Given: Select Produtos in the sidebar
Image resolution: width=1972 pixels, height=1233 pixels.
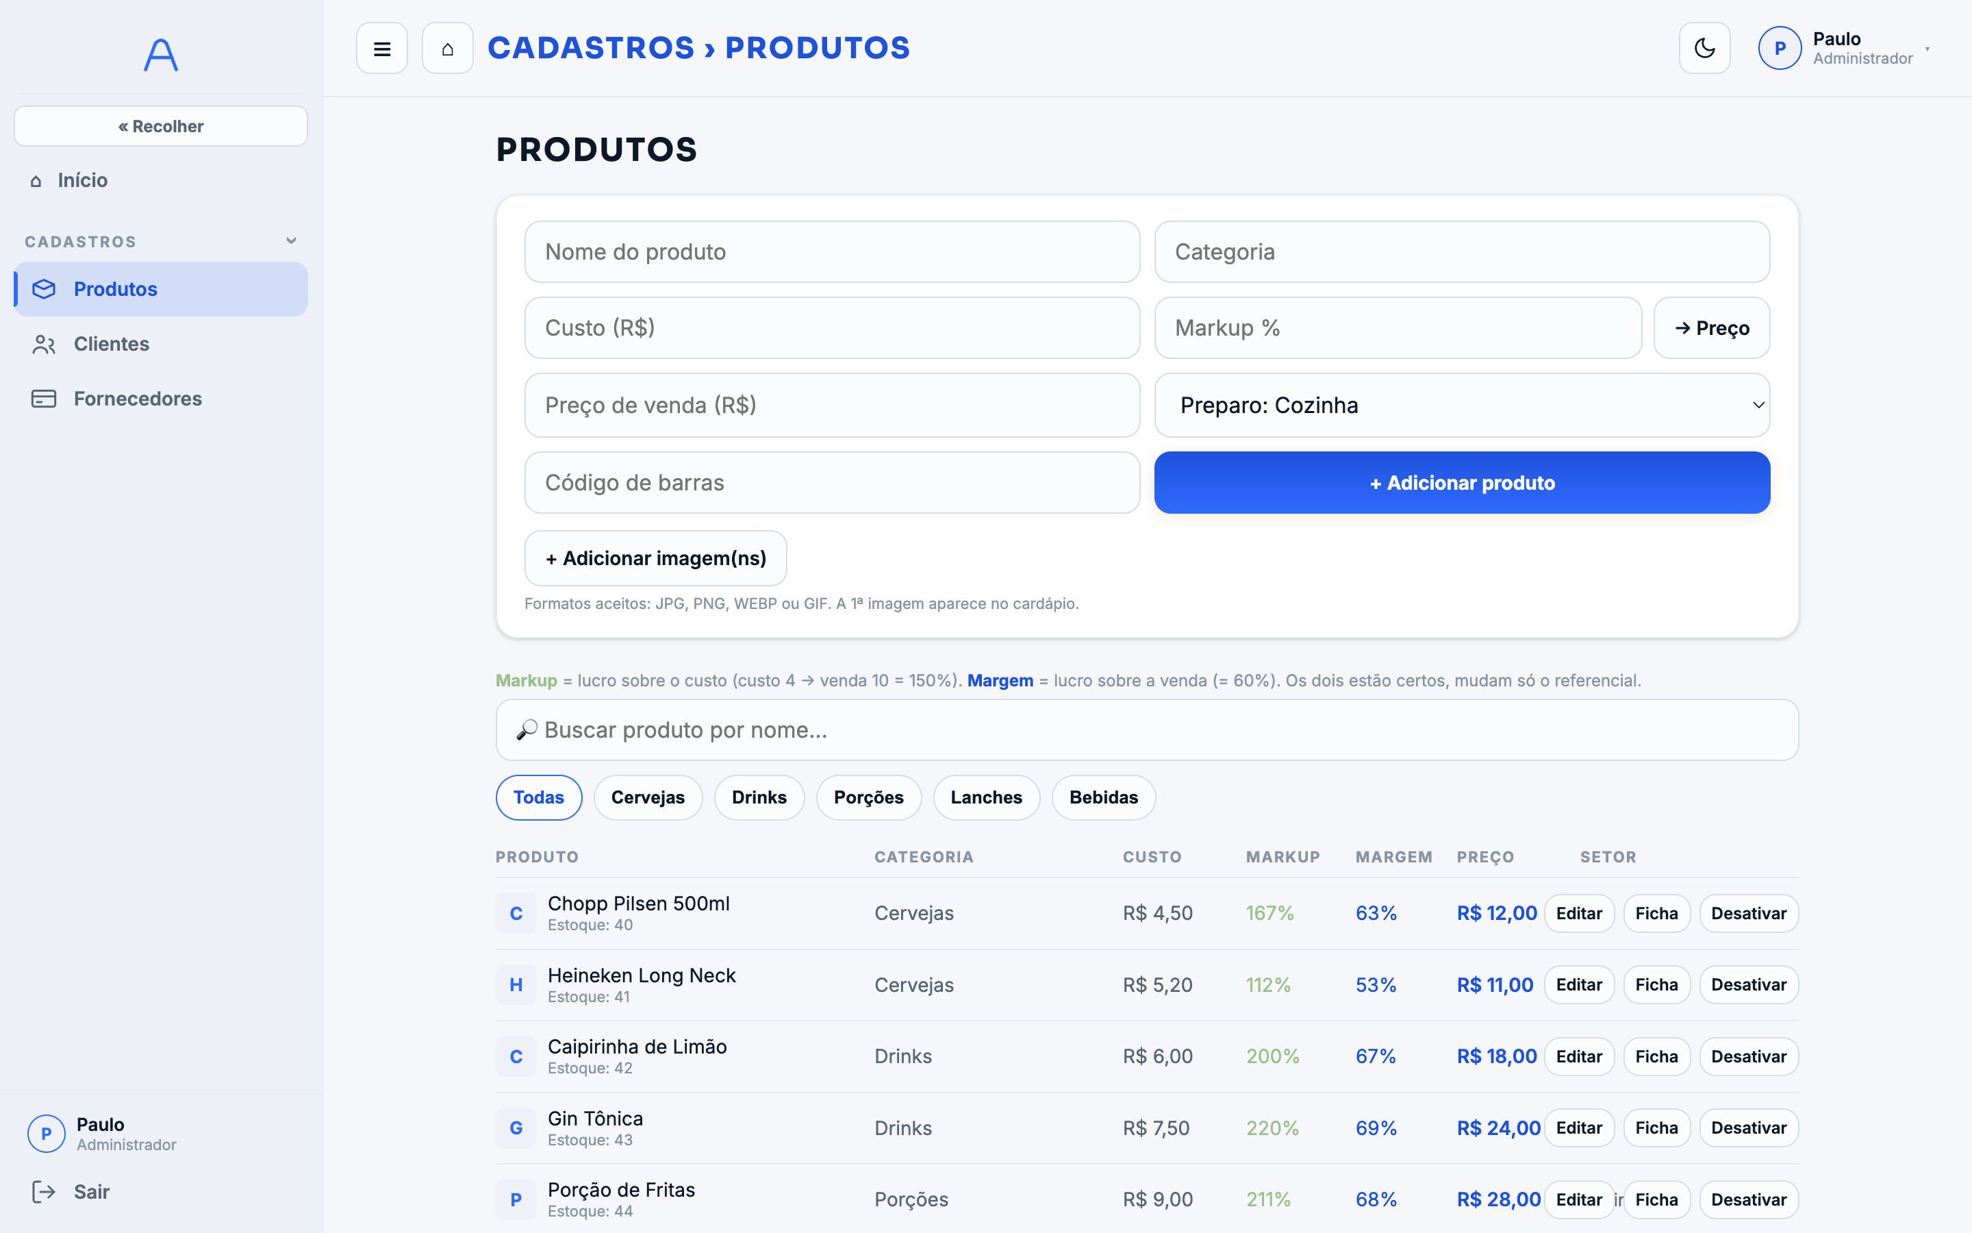Looking at the screenshot, I should 160,288.
